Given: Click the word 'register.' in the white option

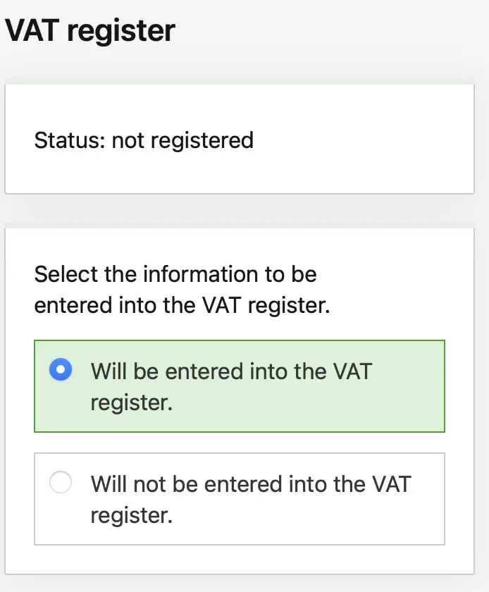Looking at the screenshot, I should point(131,515).
